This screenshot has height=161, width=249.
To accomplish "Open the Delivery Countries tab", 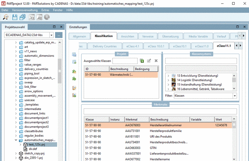I will click(x=105, y=46).
